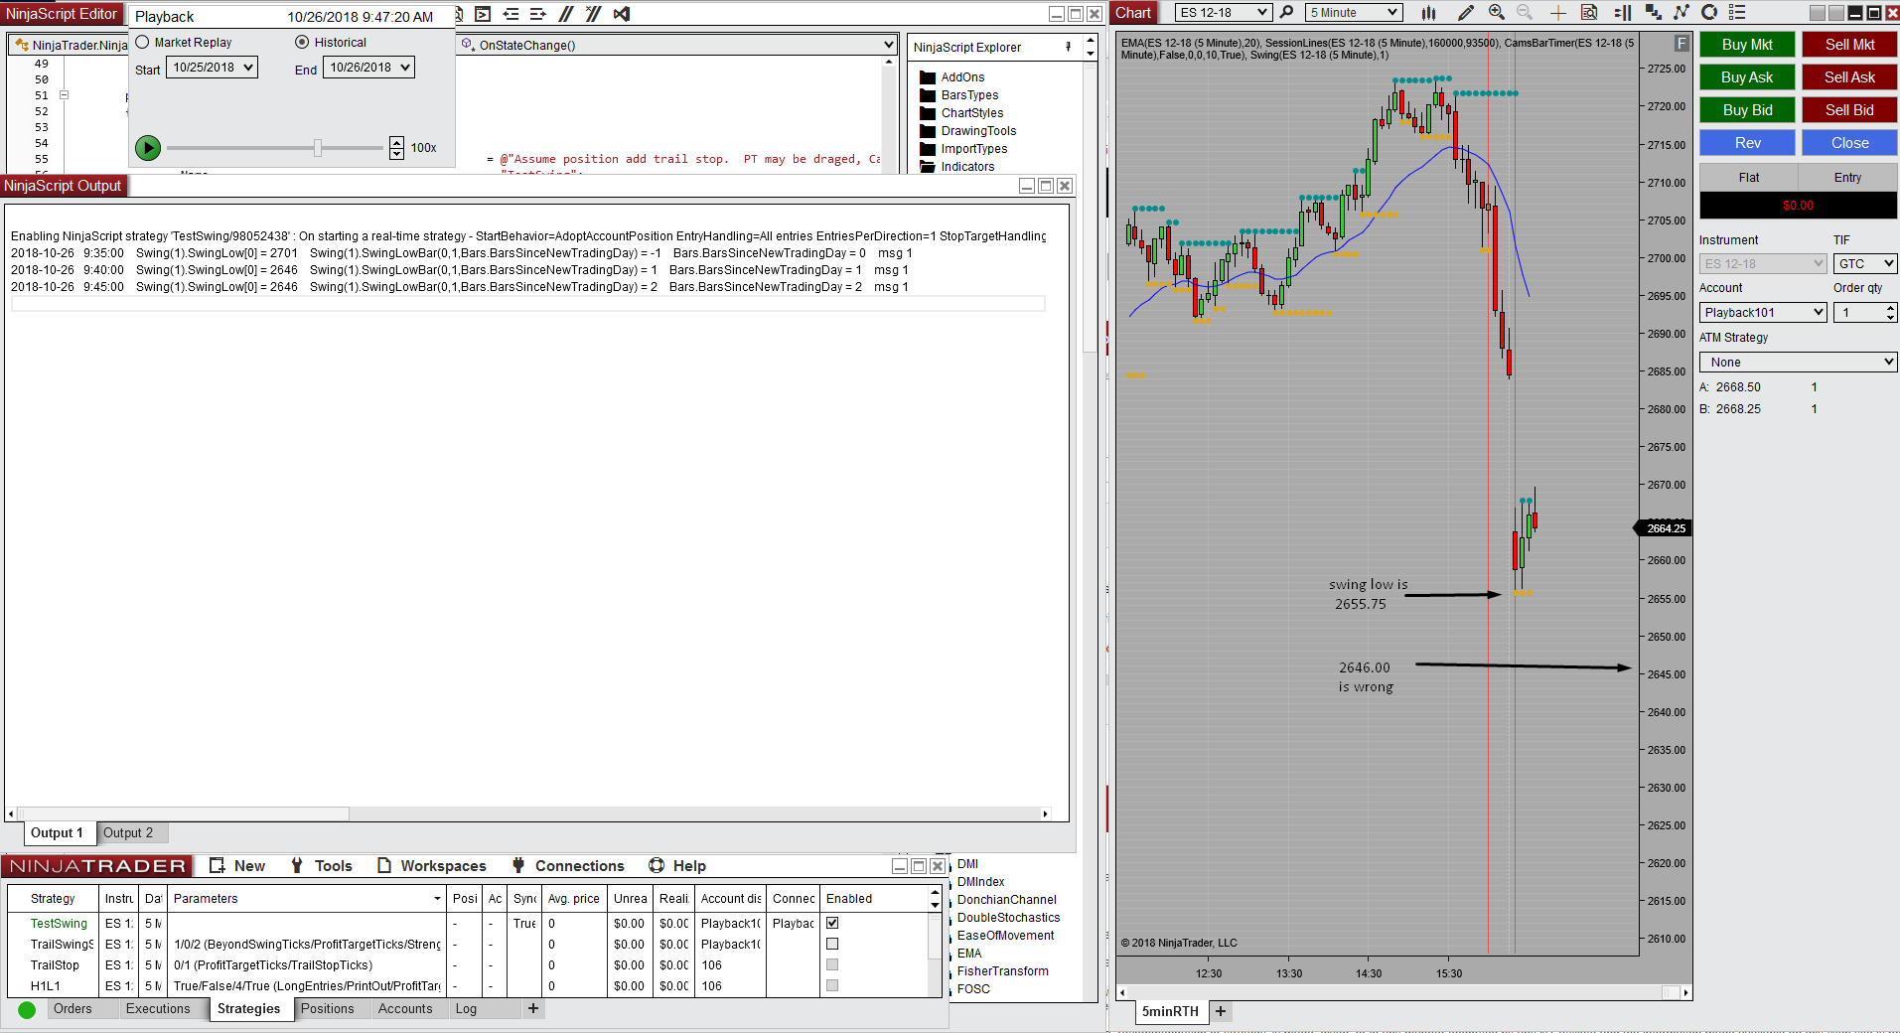
Task: Increase the Order qty stepper
Action: 1890,308
